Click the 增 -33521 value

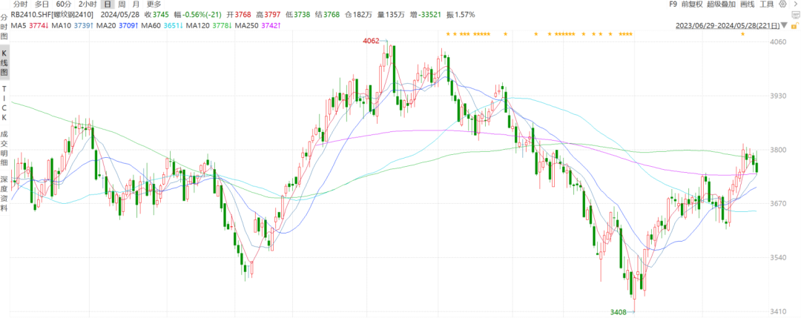pyautogui.click(x=426, y=14)
